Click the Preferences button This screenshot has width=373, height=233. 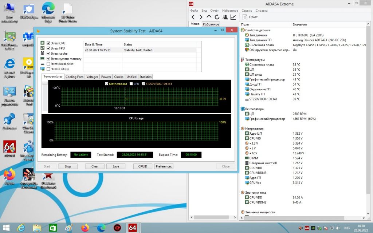pos(164,166)
